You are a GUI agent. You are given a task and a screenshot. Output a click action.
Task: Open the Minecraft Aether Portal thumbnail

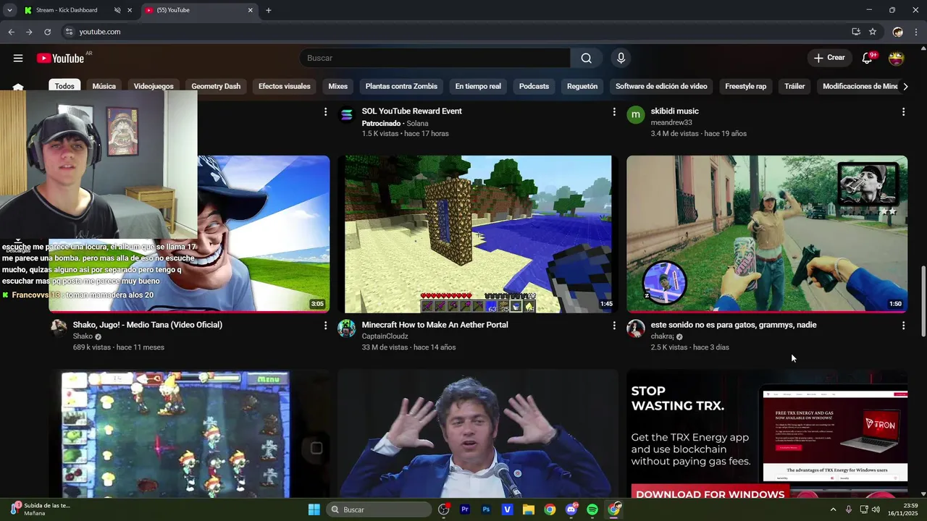478,234
